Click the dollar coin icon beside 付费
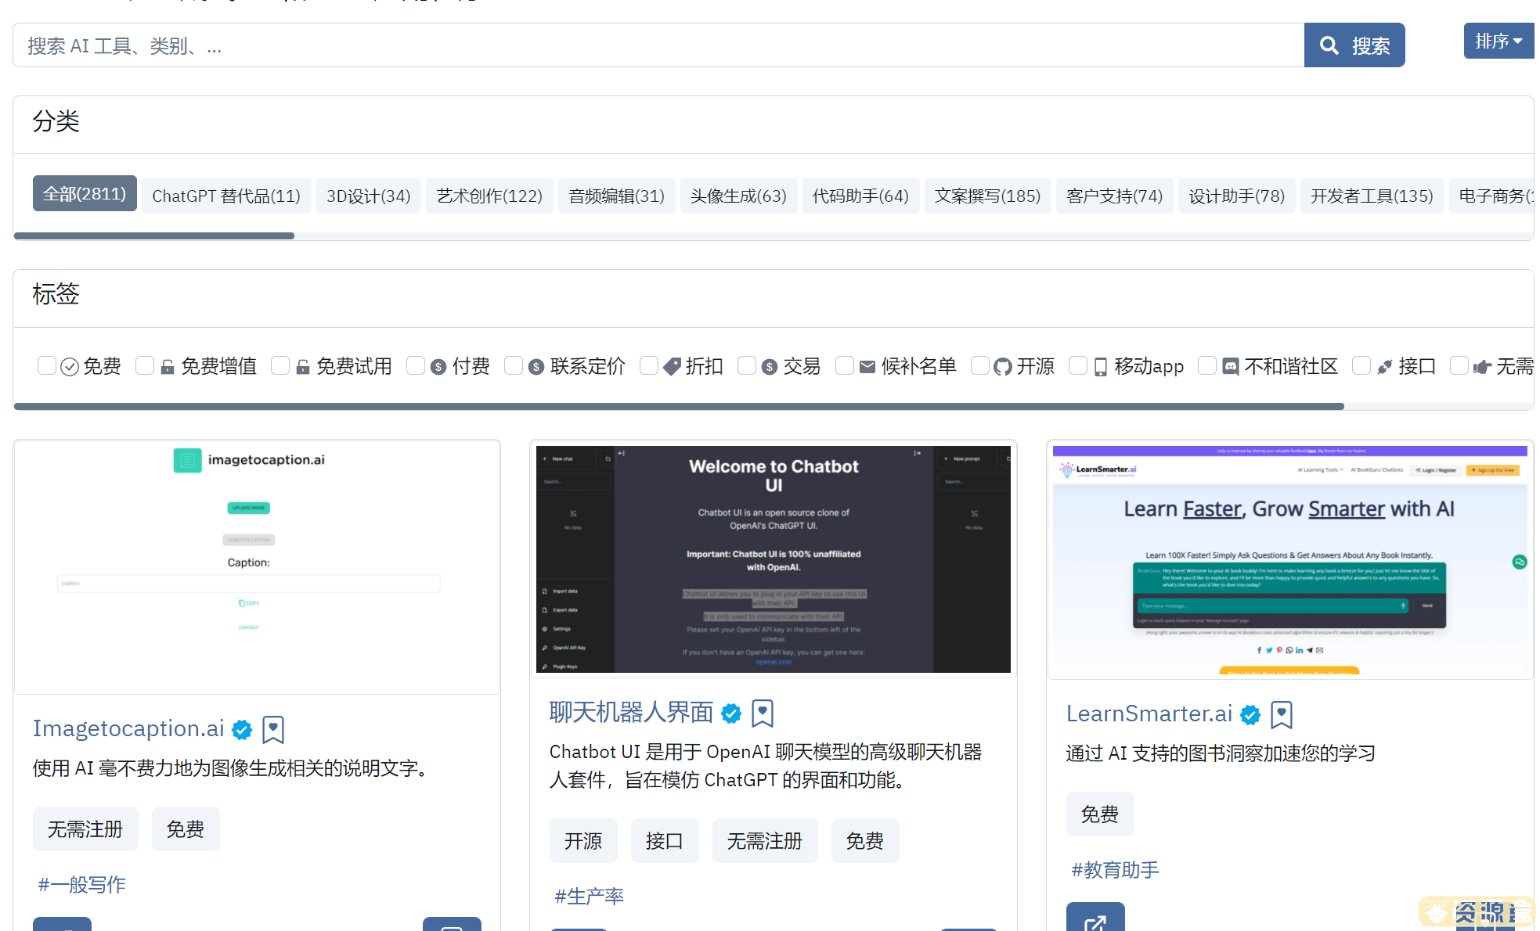Viewport: 1540px width, 931px height. pyautogui.click(x=438, y=367)
